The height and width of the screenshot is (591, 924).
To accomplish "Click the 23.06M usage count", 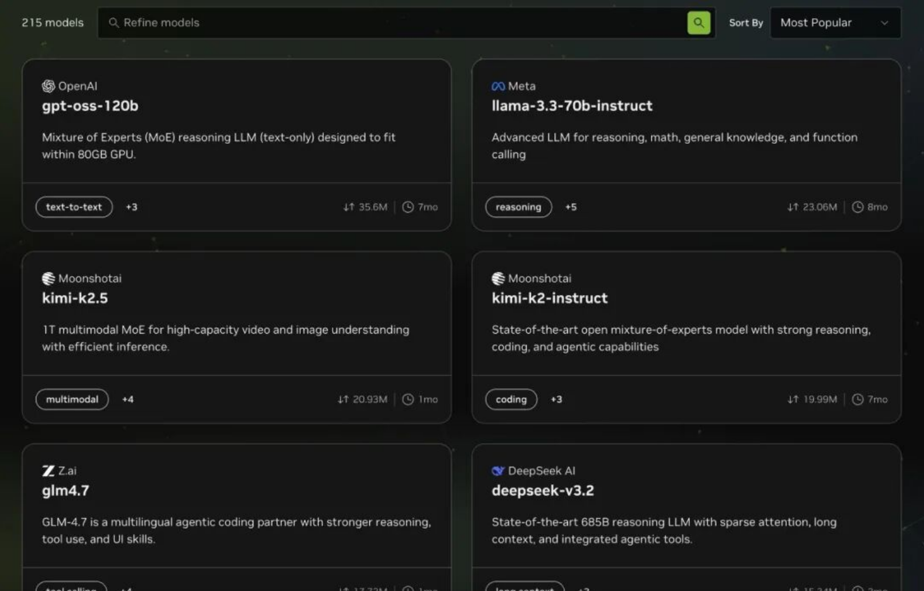I will click(x=820, y=207).
